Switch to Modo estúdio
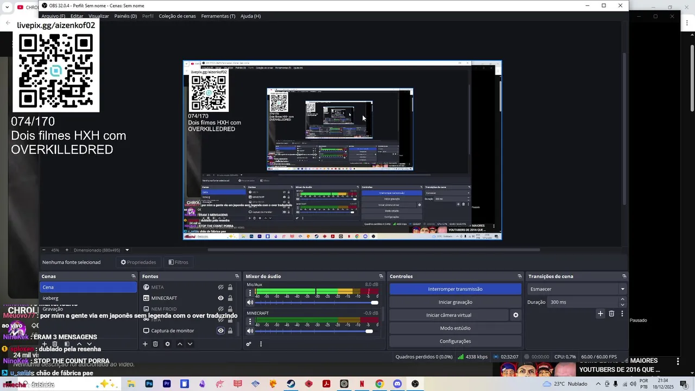 [455, 328]
